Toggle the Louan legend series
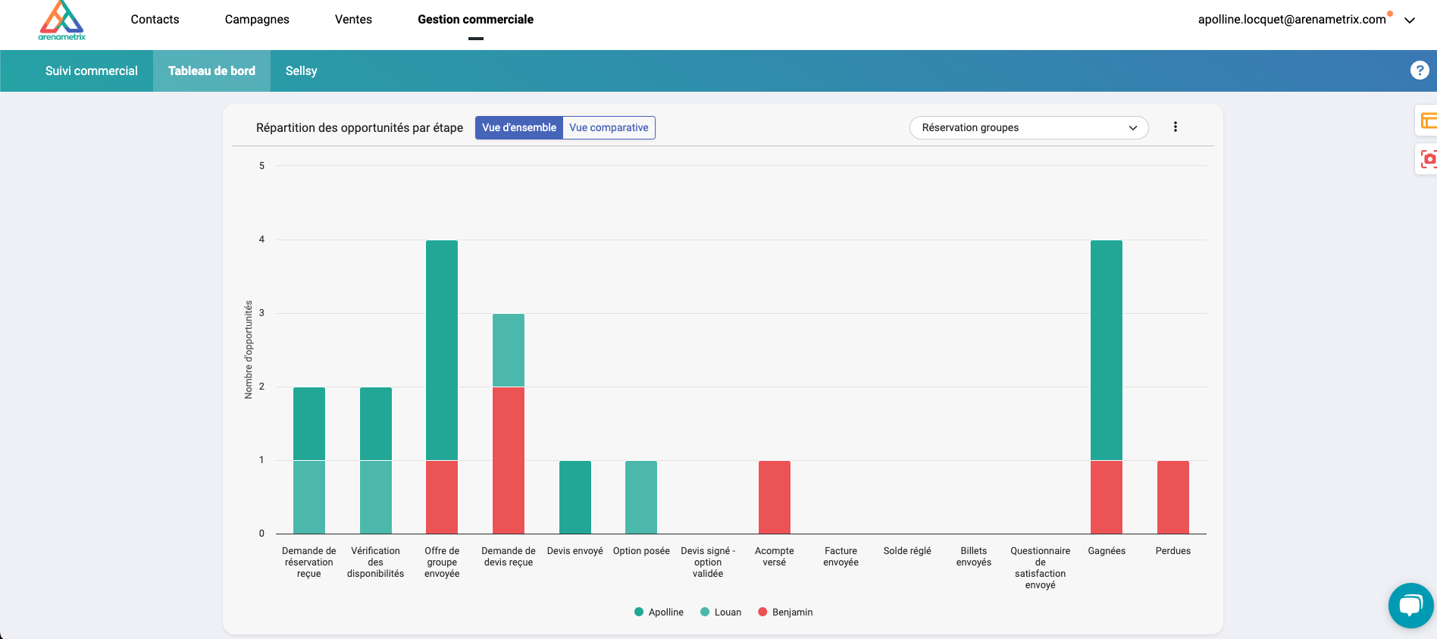The image size is (1437, 639). (721, 612)
